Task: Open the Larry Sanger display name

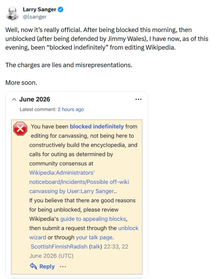Action: 40,9
